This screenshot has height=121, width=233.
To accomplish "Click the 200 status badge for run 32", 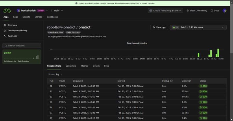I will pyautogui.click(x=203, y=86).
